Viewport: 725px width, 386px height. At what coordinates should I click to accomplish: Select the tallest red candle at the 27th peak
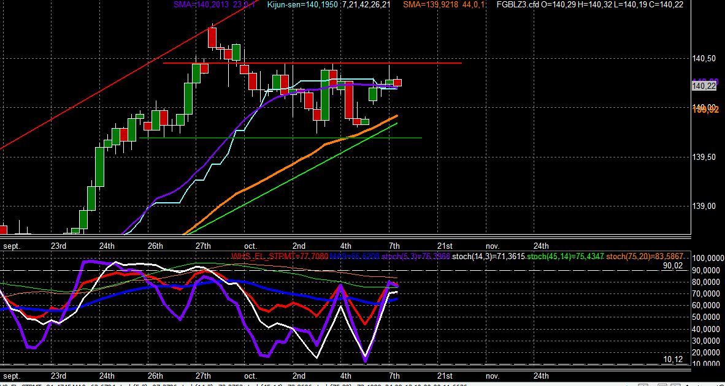pyautogui.click(x=212, y=37)
